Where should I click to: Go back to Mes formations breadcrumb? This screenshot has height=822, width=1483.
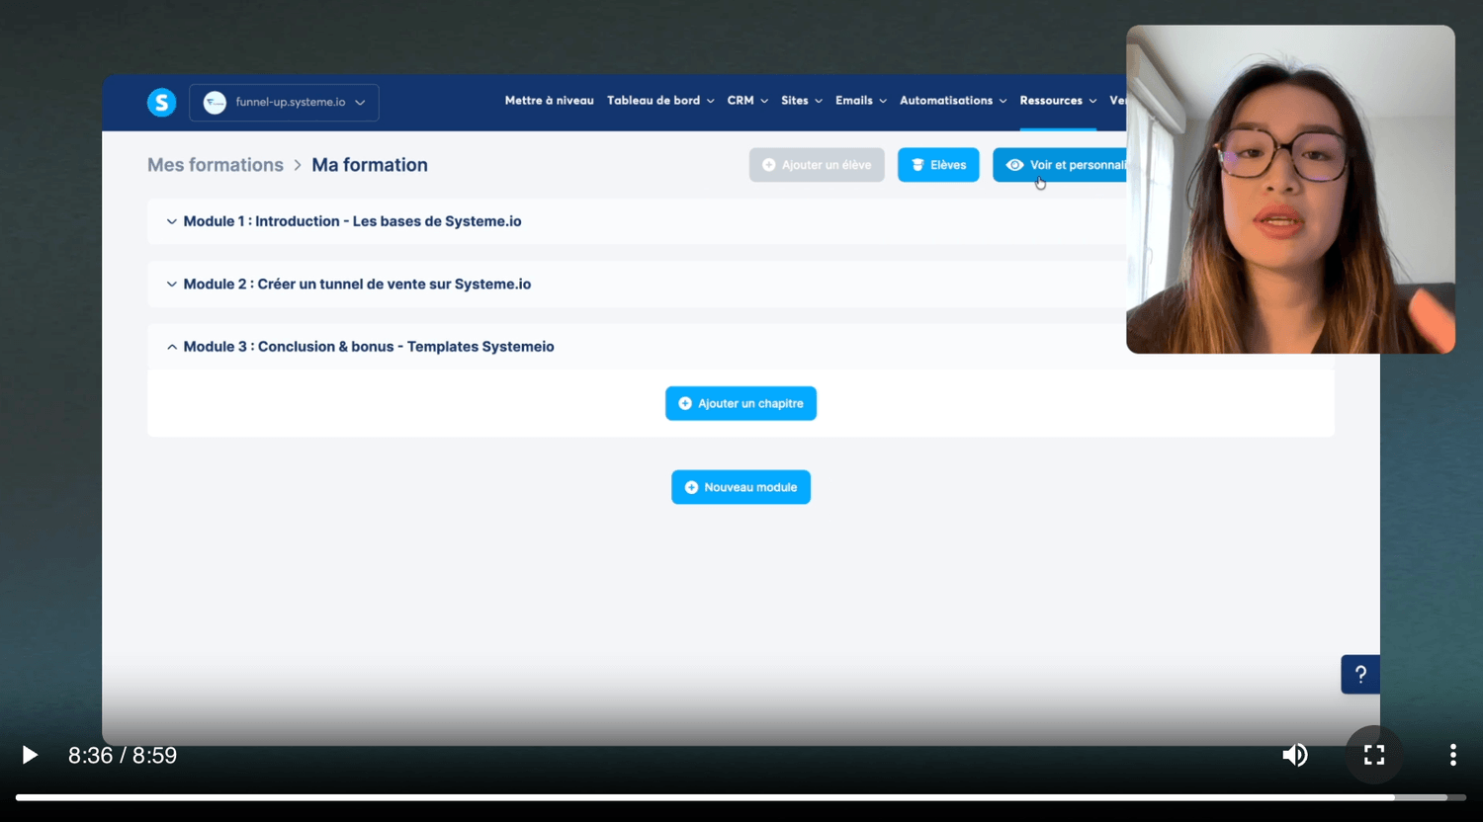216,165
